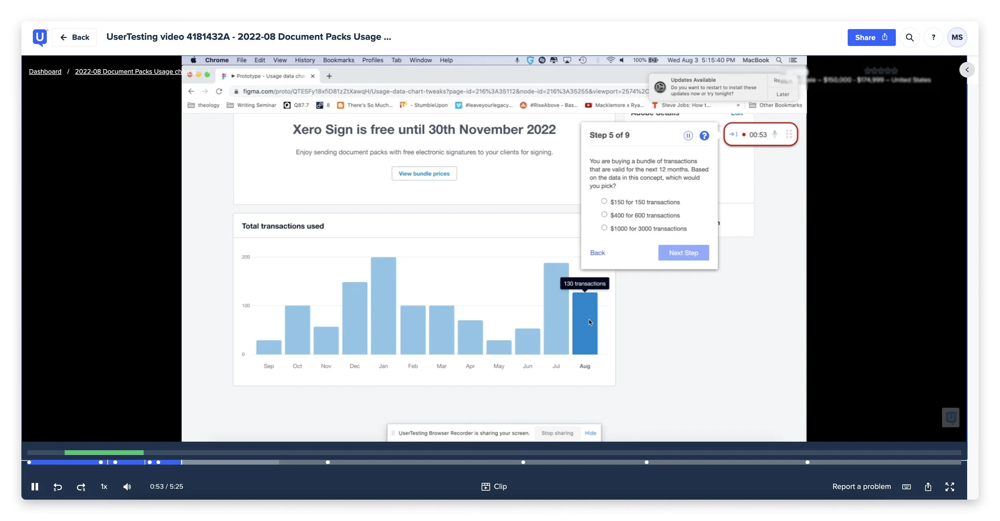
Task: Open the MS user avatar menu
Action: 957,37
